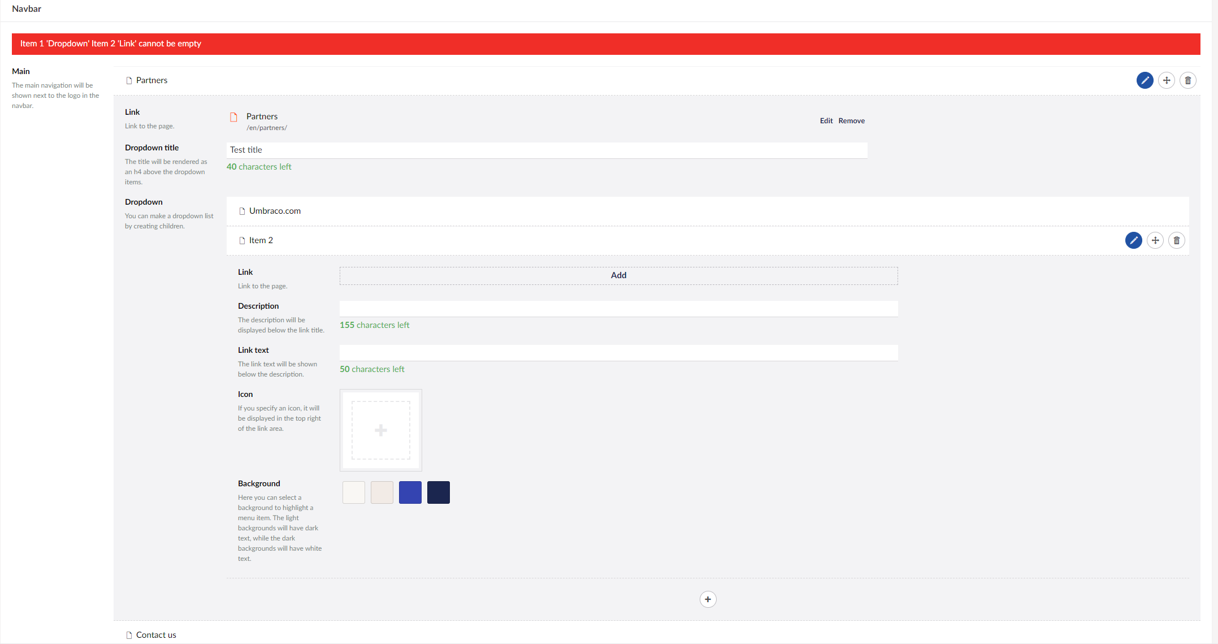The width and height of the screenshot is (1218, 644).
Task: Select the light beige background swatch
Action: coord(382,492)
